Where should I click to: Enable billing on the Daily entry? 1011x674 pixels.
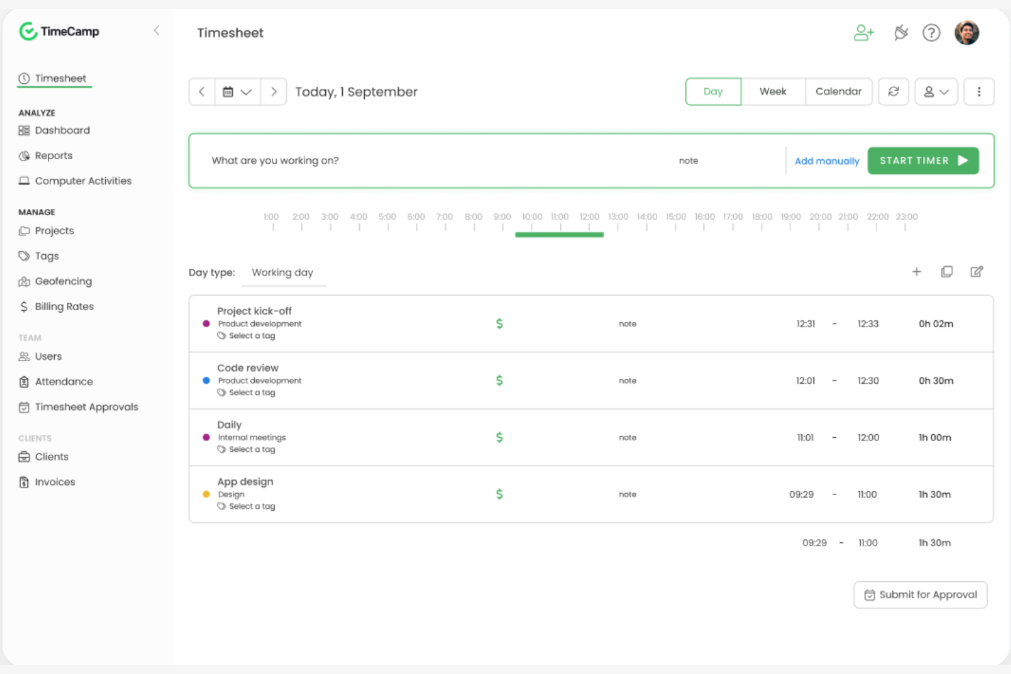coord(500,437)
